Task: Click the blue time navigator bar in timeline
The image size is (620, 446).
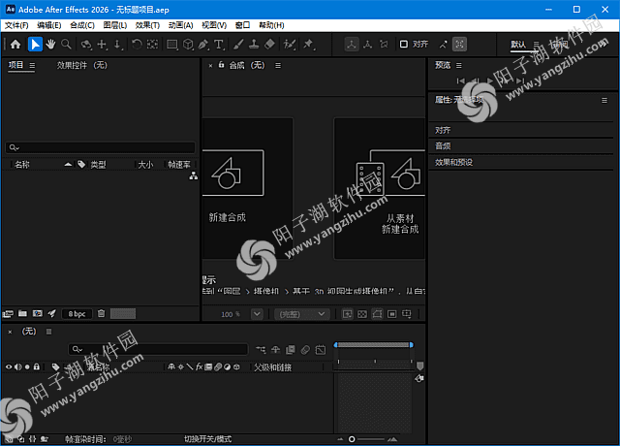Action: [374, 345]
